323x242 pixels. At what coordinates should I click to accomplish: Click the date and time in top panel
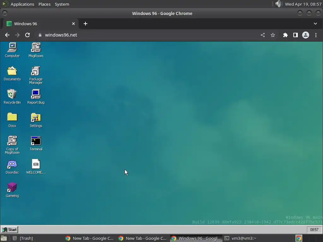point(303,4)
